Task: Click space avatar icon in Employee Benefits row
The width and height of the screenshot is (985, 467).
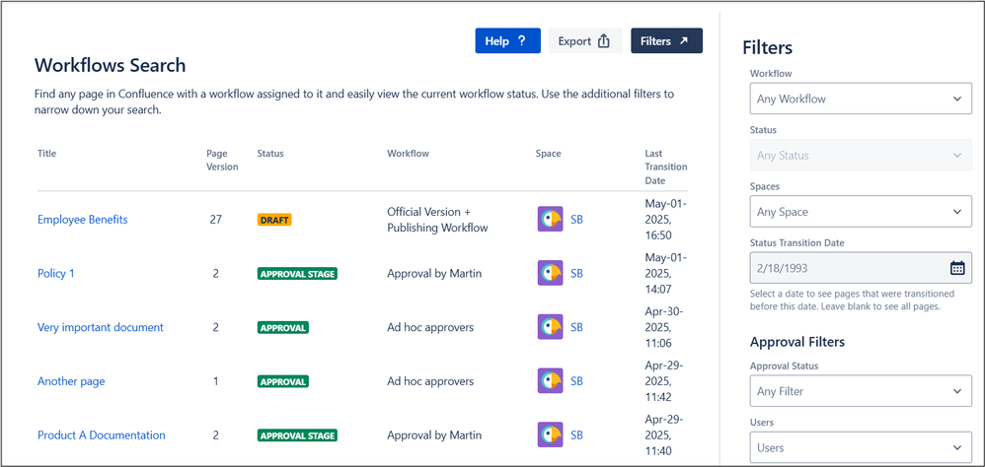Action: [551, 220]
